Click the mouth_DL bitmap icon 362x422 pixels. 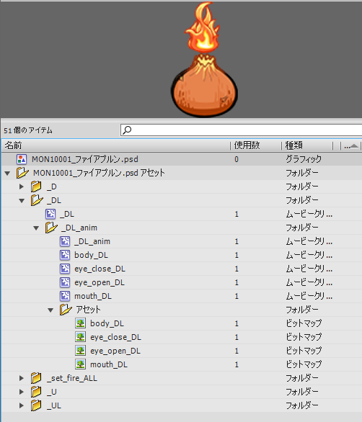click(80, 364)
